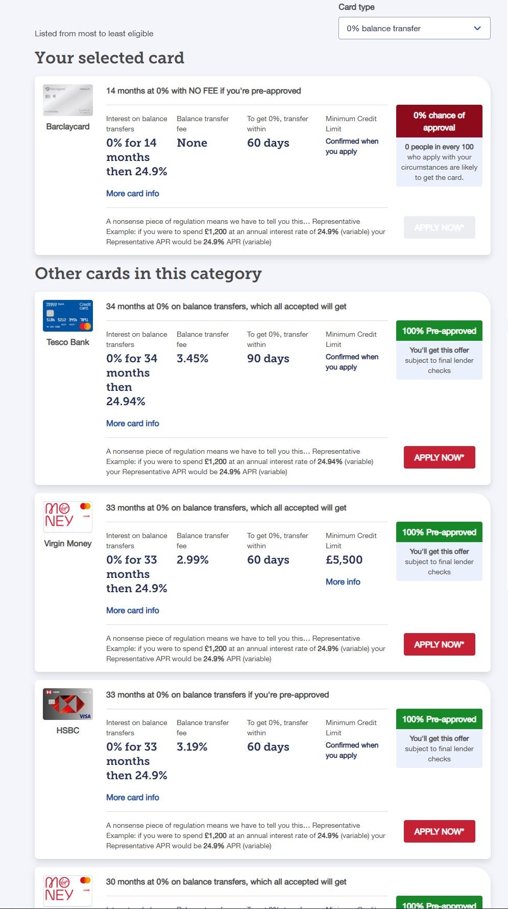Click the Tesco Bank name label
Screen dimensions: 508x909
pos(68,342)
